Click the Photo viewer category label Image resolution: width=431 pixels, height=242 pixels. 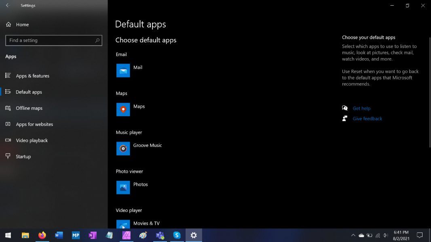point(129,171)
